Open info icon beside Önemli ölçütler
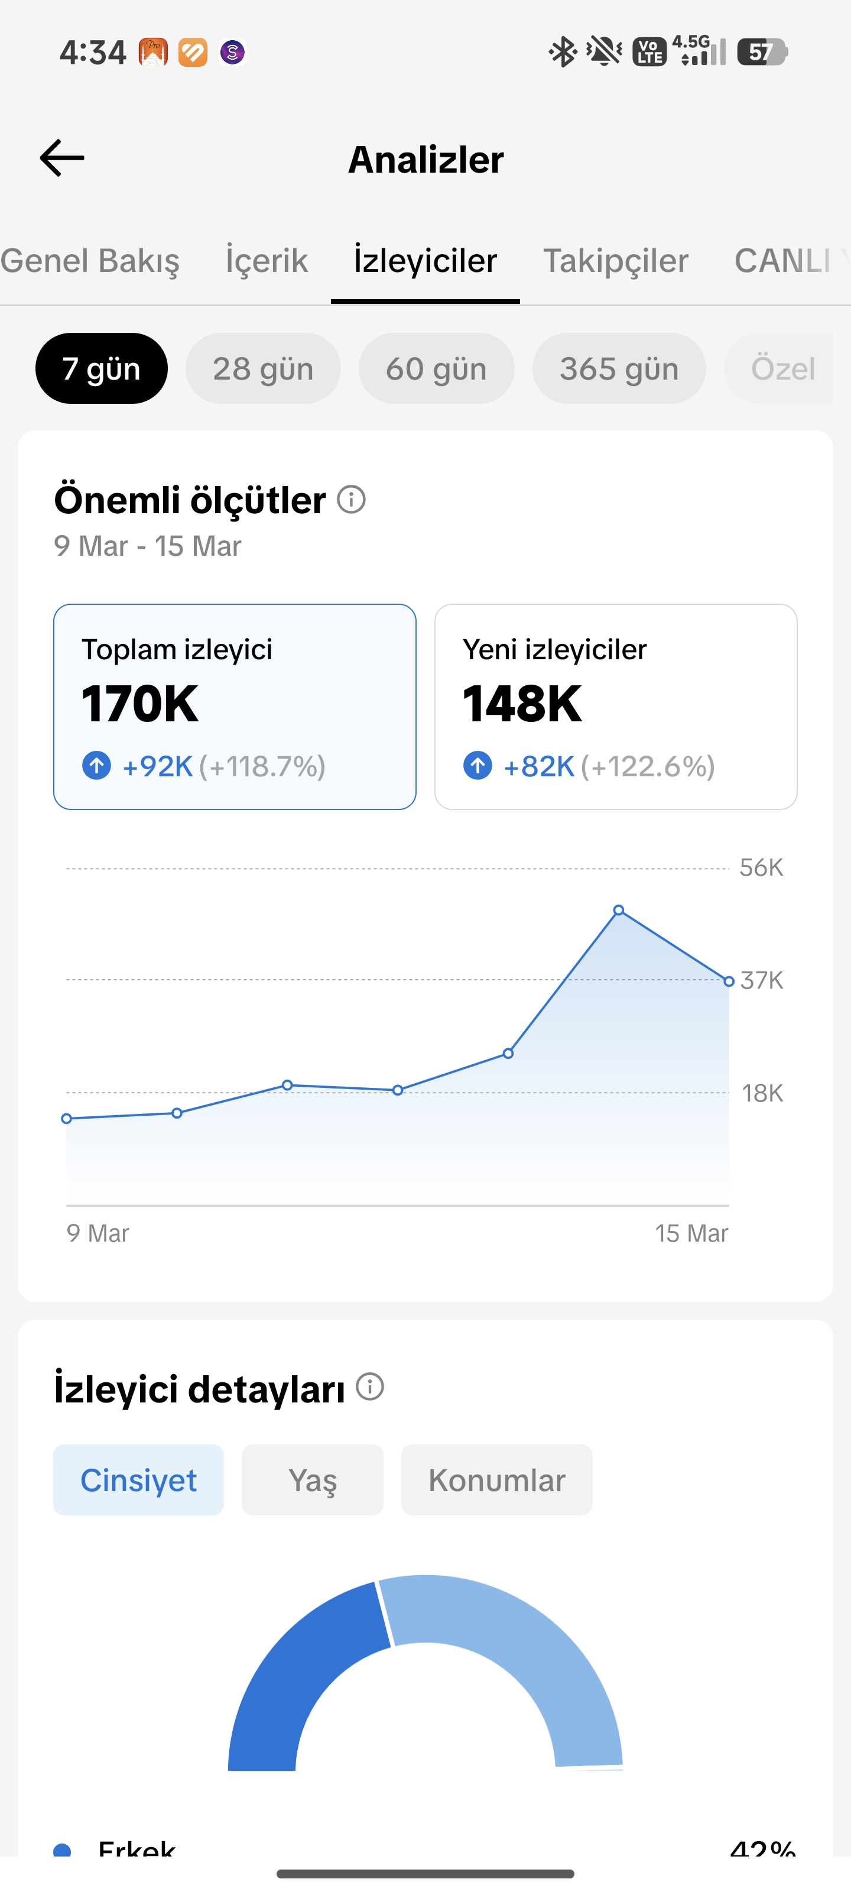851x1892 pixels. pos(351,500)
